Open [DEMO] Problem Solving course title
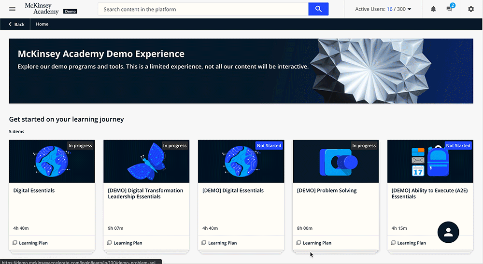The image size is (483, 264). pos(327,191)
